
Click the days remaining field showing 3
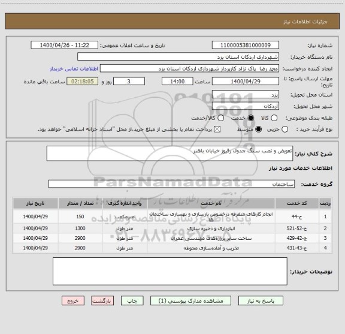(129, 82)
